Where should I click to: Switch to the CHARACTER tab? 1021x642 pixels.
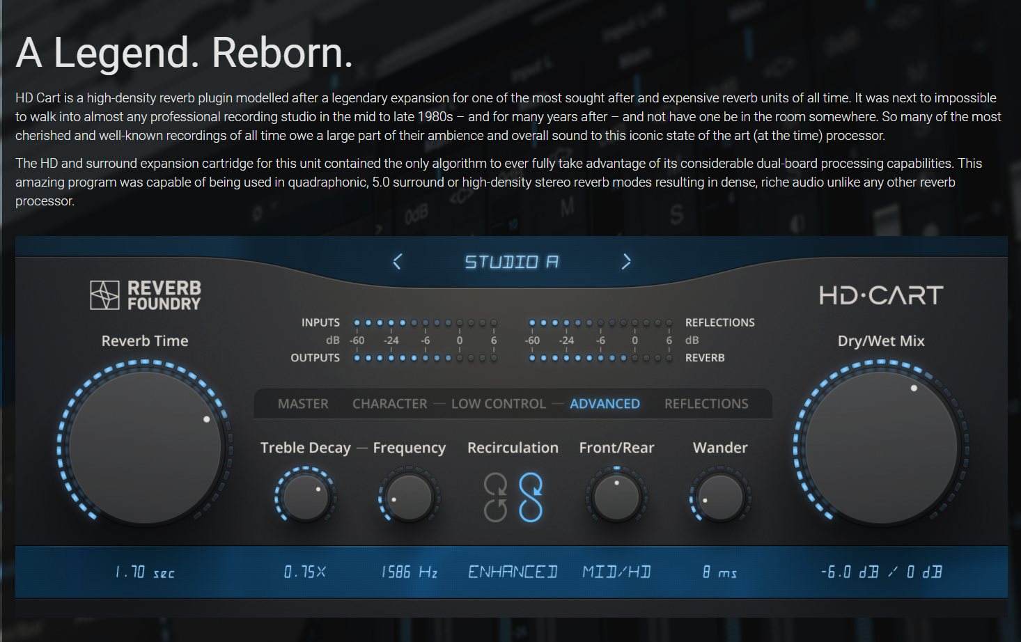pos(390,404)
